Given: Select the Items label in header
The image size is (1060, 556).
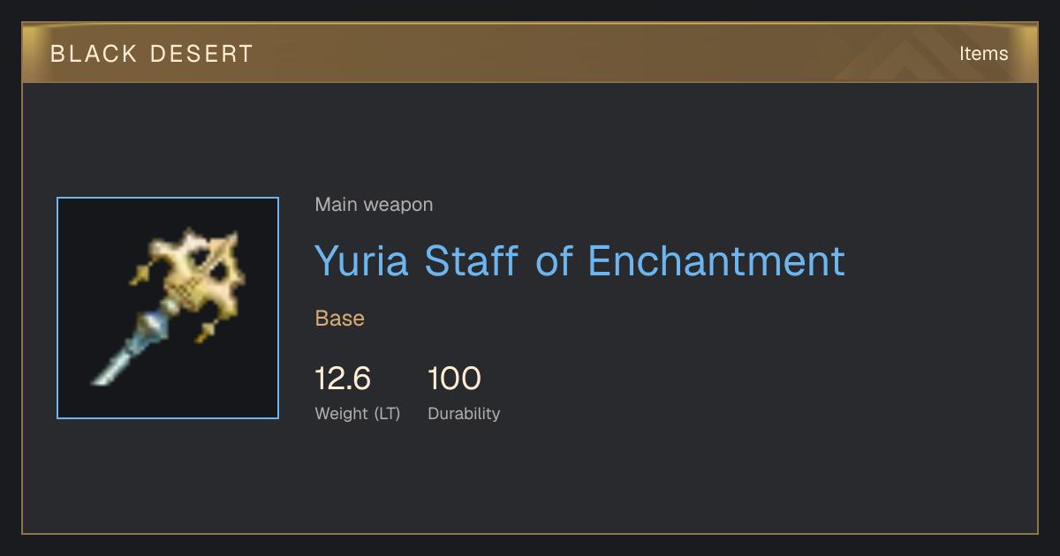Looking at the screenshot, I should tap(983, 54).
